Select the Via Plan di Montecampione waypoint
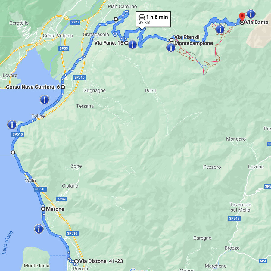 click(171, 40)
